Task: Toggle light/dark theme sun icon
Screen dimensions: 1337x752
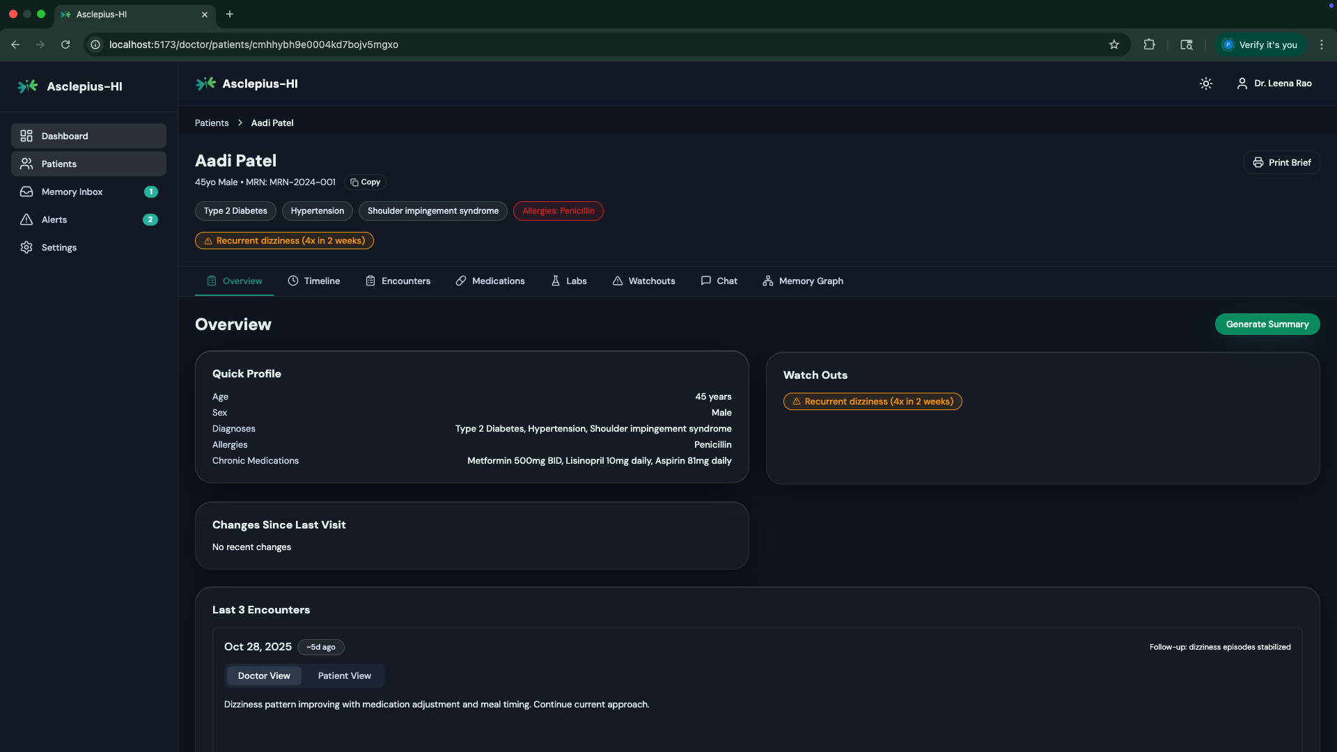Action: pyautogui.click(x=1206, y=84)
